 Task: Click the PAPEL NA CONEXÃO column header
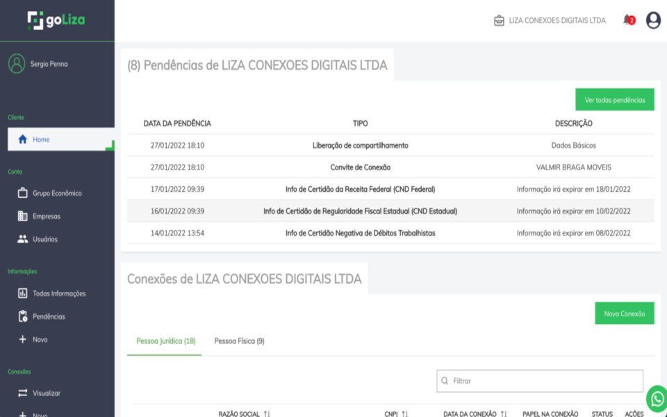click(550, 414)
